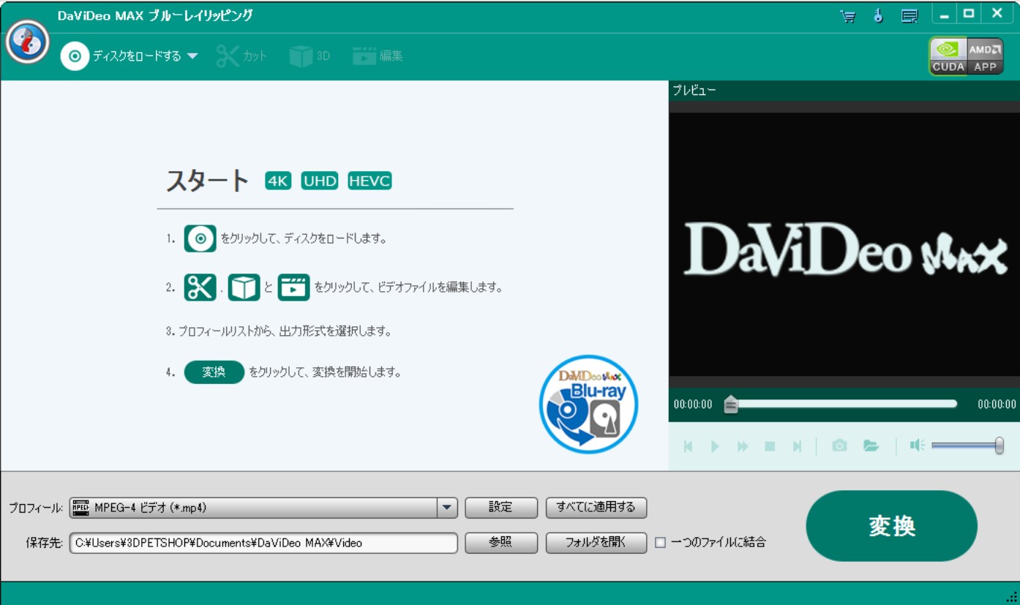
Task: Click the 設定 settings button
Action: coord(501,508)
